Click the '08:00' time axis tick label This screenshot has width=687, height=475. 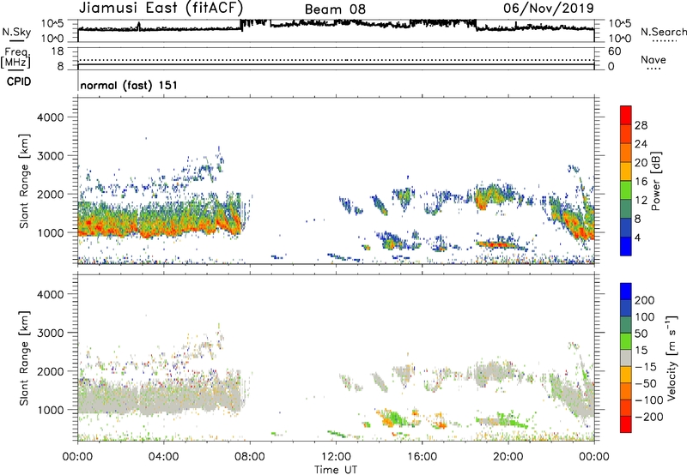250,457
